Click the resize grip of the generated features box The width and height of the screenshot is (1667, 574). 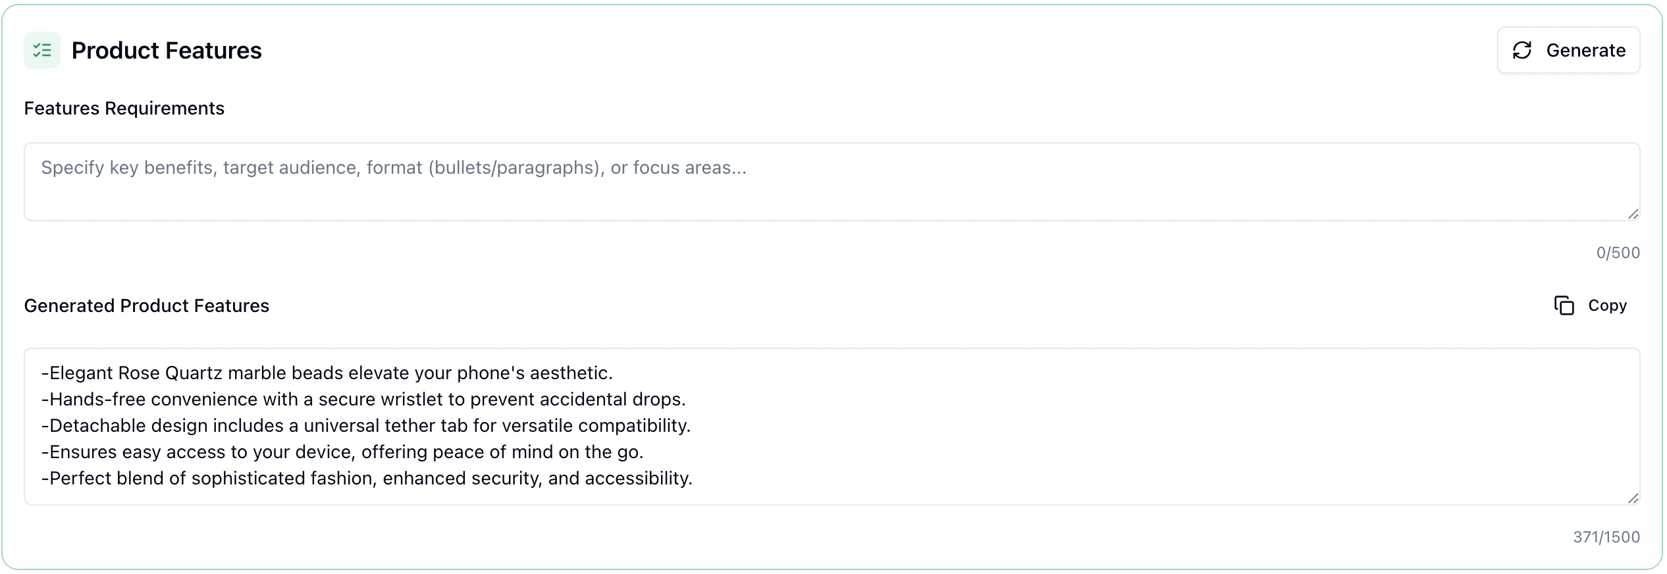coord(1632,499)
